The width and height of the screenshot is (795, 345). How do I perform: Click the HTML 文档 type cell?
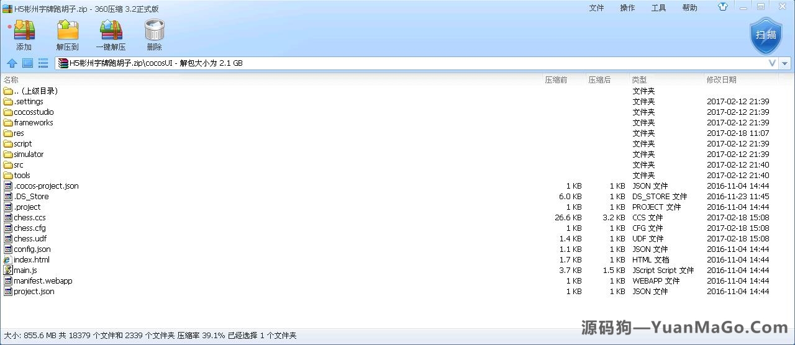651,259
